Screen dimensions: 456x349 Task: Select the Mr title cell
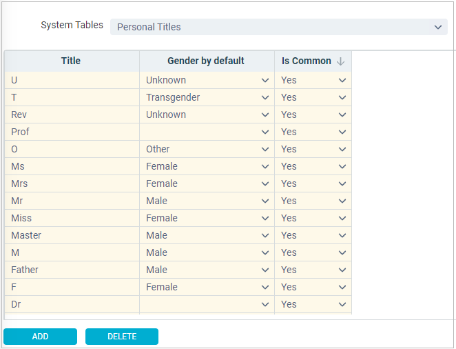tap(72, 201)
